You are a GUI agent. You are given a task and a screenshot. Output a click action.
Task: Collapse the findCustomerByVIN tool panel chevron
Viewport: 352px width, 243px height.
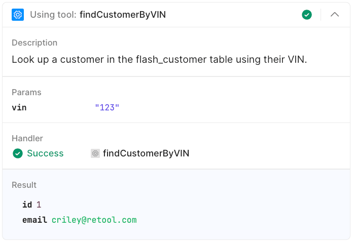(x=335, y=15)
